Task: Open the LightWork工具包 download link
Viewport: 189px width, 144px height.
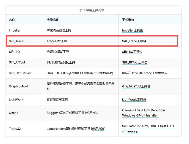Action: [134, 100]
